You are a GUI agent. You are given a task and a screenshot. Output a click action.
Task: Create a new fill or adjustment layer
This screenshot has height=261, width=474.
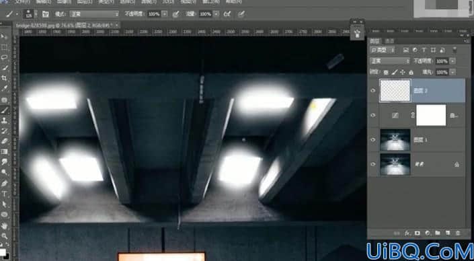click(428, 233)
